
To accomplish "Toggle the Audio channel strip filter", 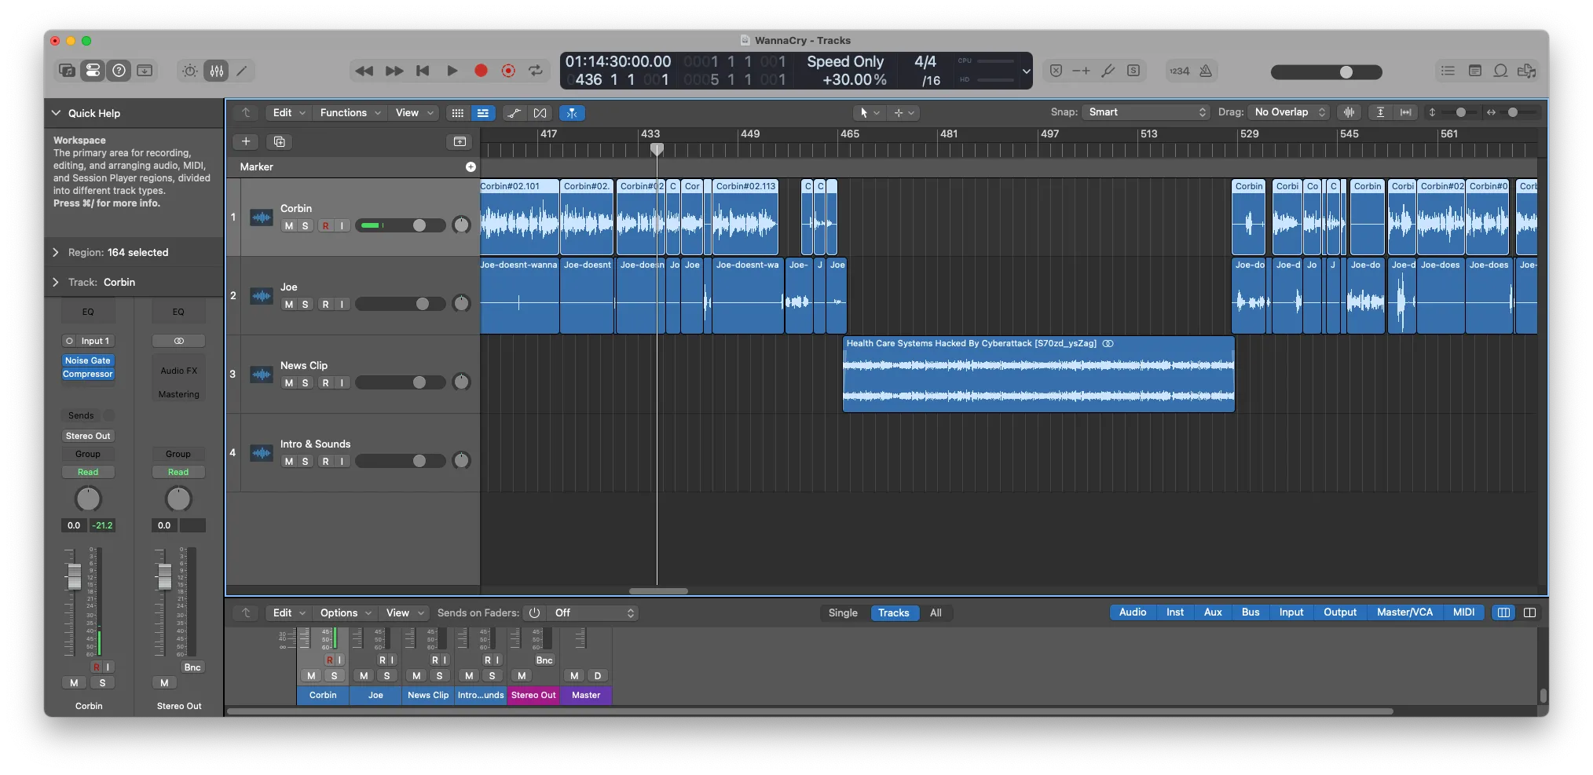I will coord(1133,612).
